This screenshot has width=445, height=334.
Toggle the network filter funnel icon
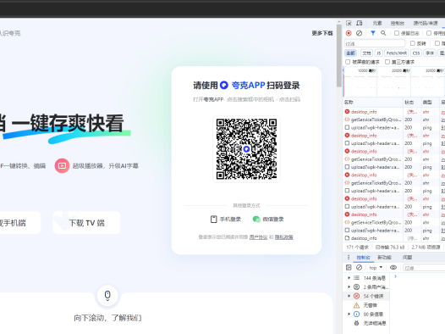tap(373, 33)
